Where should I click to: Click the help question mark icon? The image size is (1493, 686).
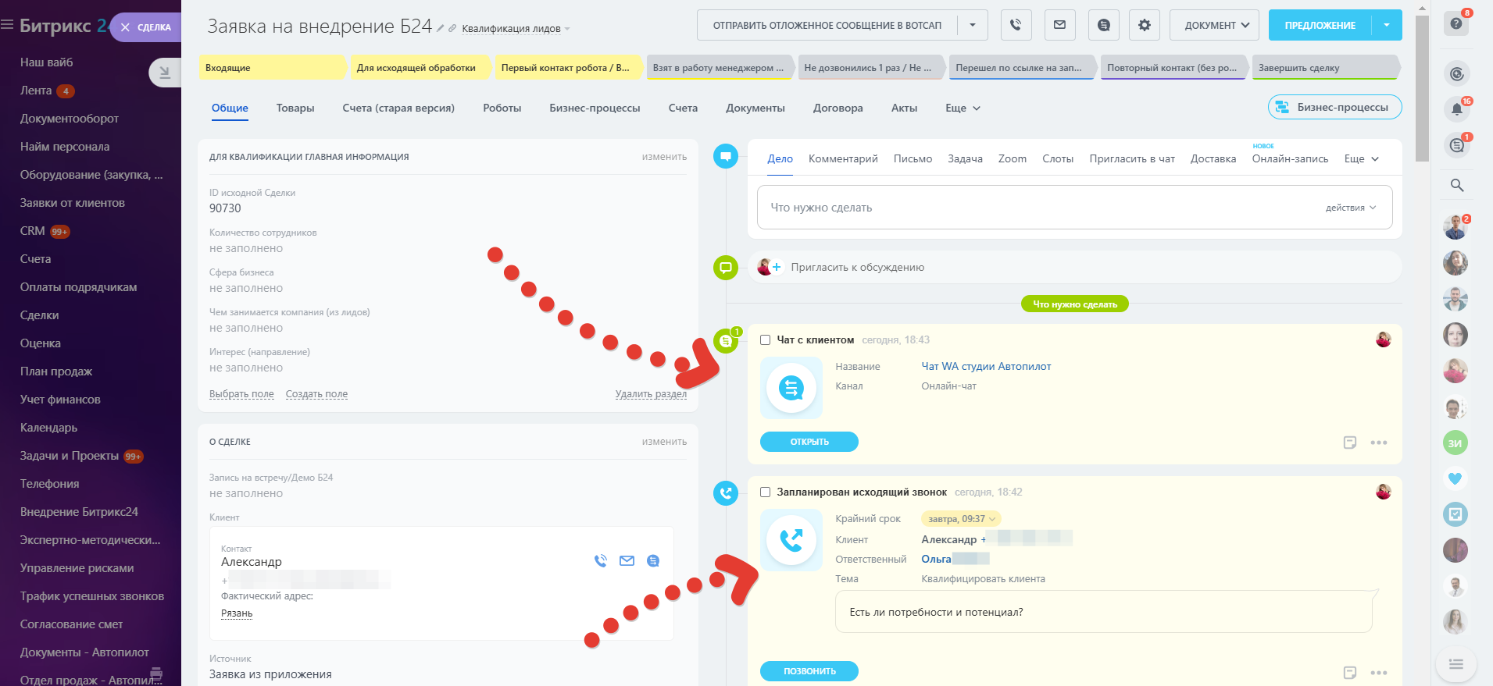(x=1456, y=23)
